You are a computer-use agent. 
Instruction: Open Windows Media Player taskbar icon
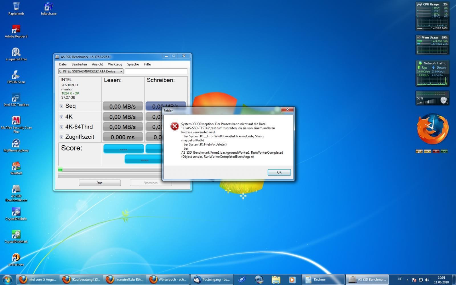tap(292, 280)
